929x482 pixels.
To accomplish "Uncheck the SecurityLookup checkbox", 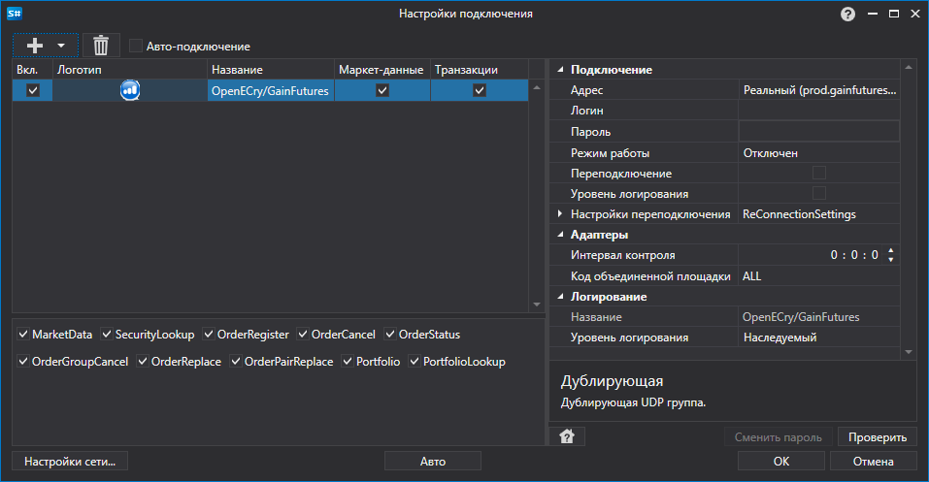I will [107, 334].
